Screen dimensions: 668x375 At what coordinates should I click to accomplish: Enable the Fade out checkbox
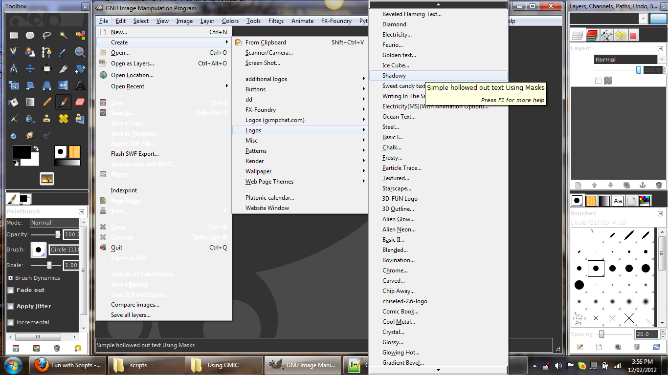[x=11, y=290]
